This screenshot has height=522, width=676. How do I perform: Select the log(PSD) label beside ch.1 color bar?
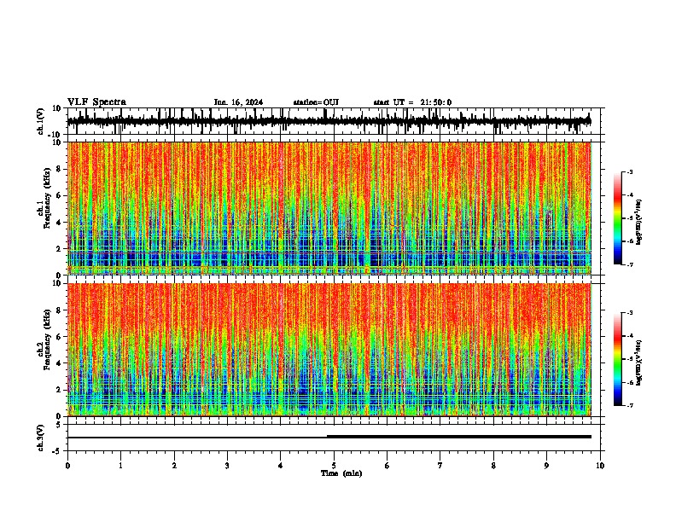click(638, 223)
